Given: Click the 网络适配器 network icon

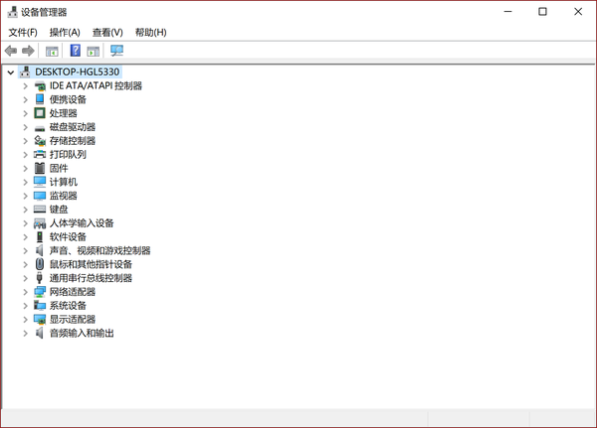Looking at the screenshot, I should point(40,292).
